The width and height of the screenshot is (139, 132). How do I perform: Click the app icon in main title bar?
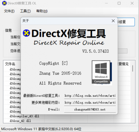tap(4, 3)
